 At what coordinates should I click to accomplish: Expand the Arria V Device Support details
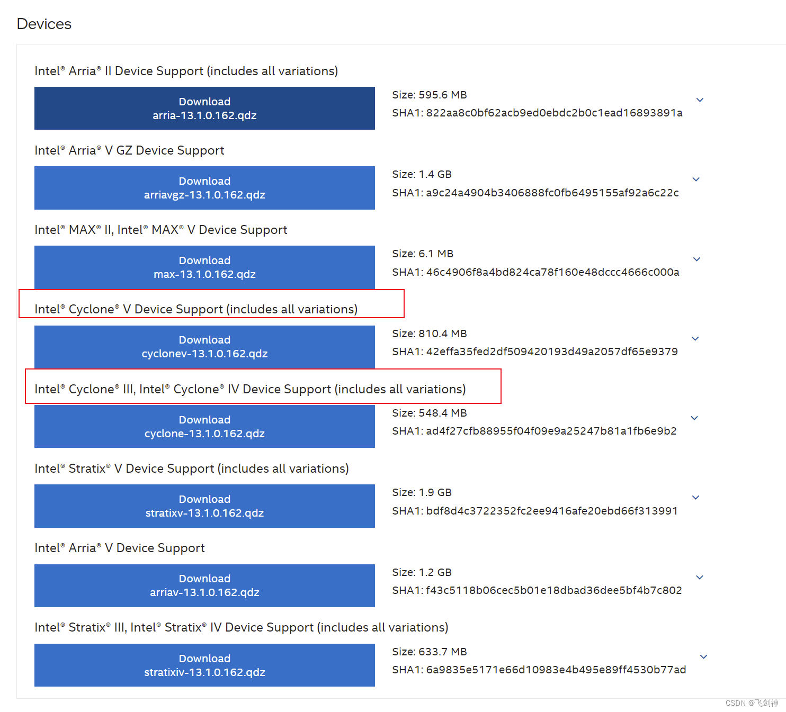[x=700, y=577]
